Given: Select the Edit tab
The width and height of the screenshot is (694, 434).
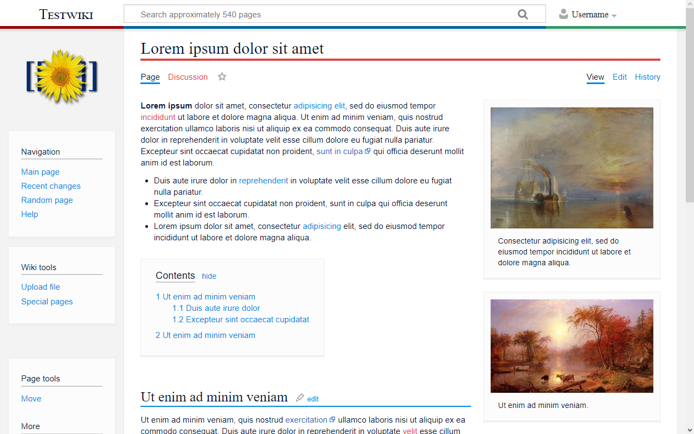Looking at the screenshot, I should click(620, 77).
